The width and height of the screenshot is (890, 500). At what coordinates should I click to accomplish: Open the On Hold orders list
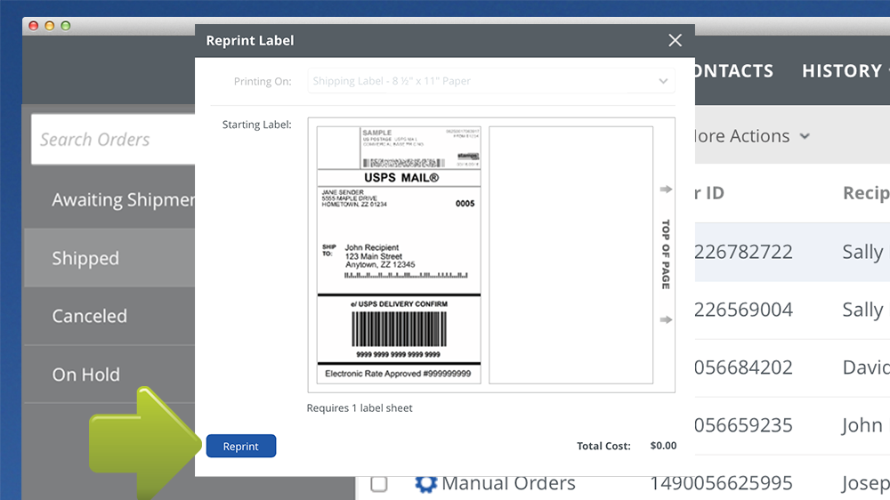[85, 375]
